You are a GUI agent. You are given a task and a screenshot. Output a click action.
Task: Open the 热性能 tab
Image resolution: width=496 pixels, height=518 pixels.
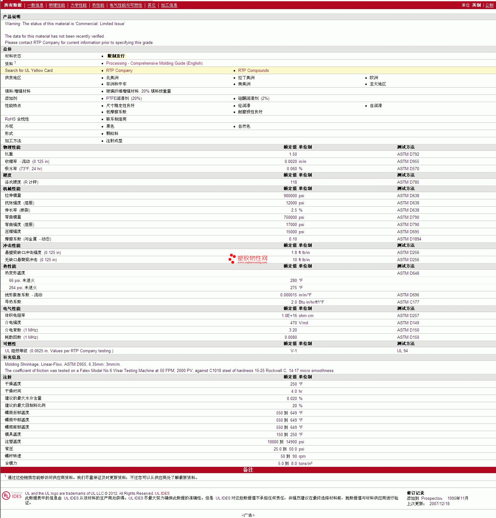coord(98,5)
